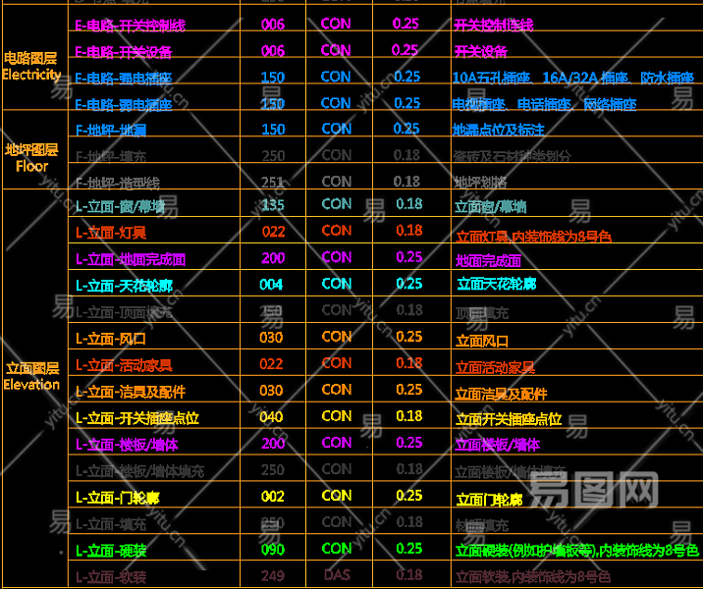703x589 pixels.
Task: Click the '电路图层 Electricity' group label
Action: coord(31,66)
